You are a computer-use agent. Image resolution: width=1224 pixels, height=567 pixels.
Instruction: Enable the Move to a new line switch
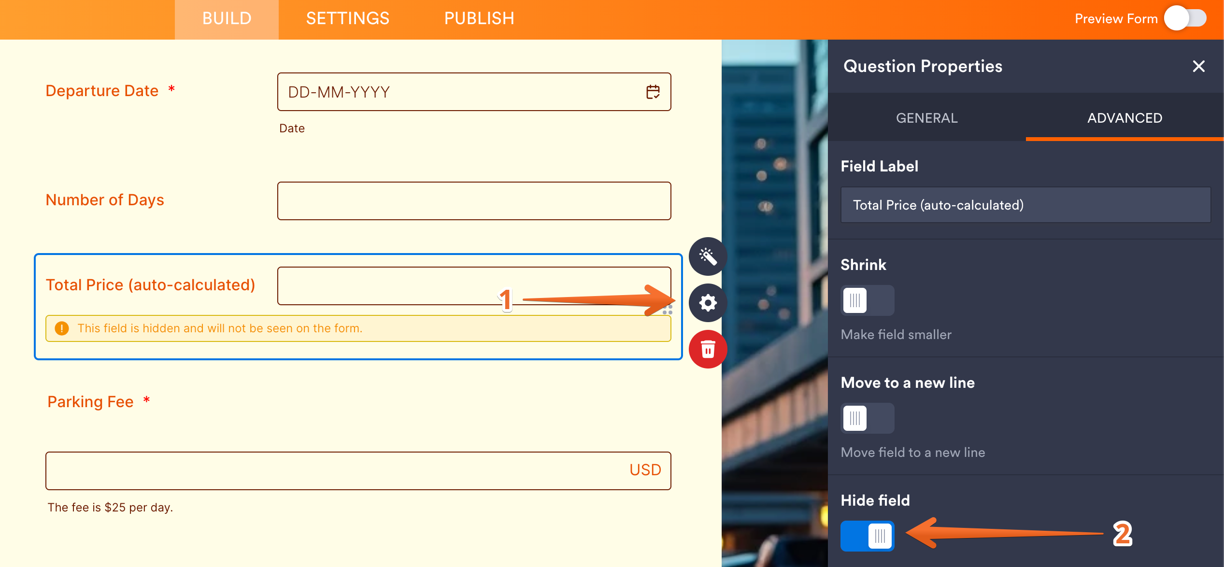point(867,418)
